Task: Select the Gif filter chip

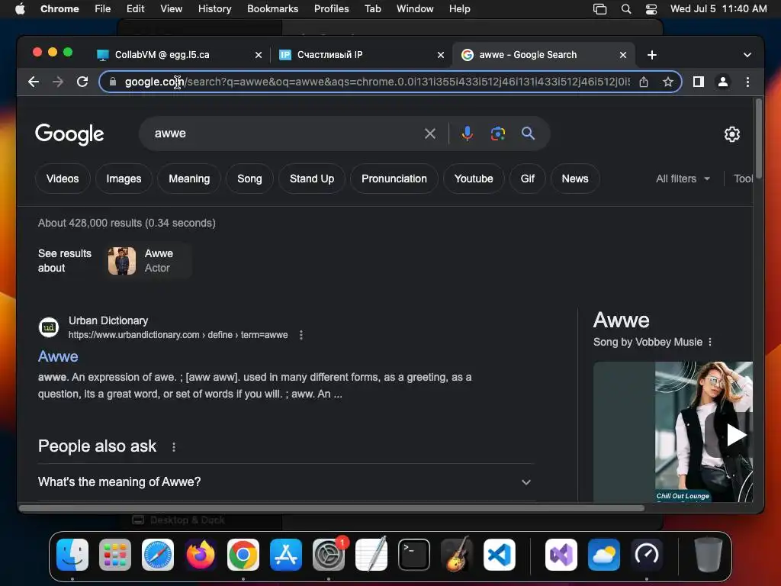Action: (528, 179)
